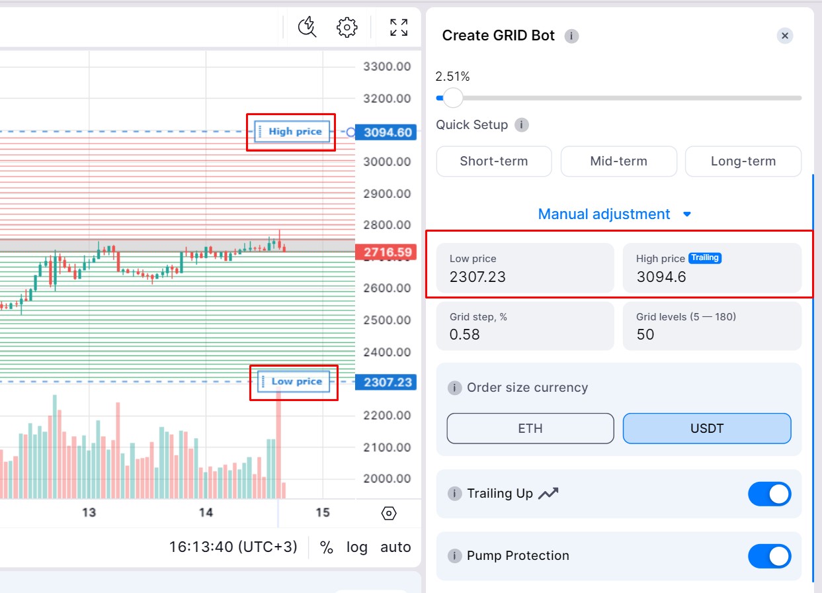Choose the Short-term quick setup

494,161
